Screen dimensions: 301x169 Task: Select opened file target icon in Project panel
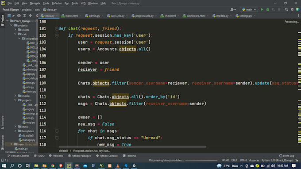click(x=19, y=16)
